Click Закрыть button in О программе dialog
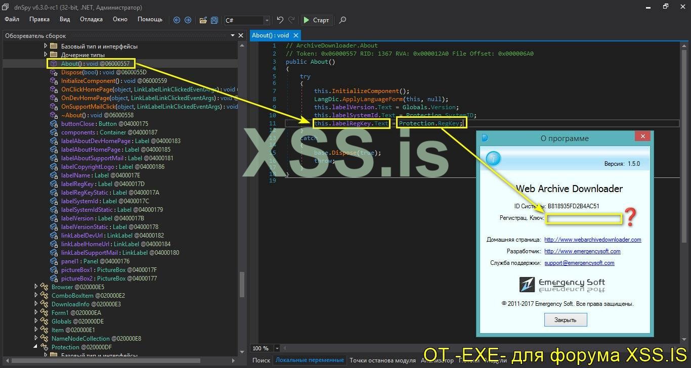This screenshot has width=691, height=368. (x=565, y=319)
